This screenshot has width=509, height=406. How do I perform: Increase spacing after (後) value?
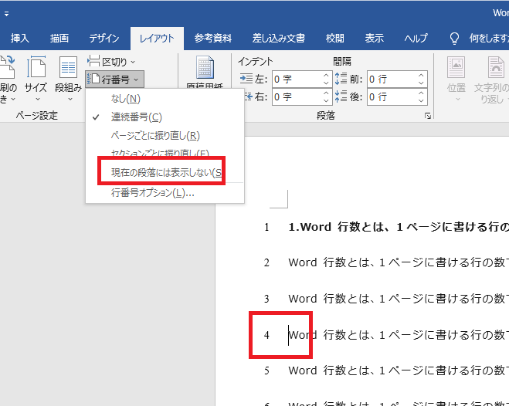coord(421,93)
